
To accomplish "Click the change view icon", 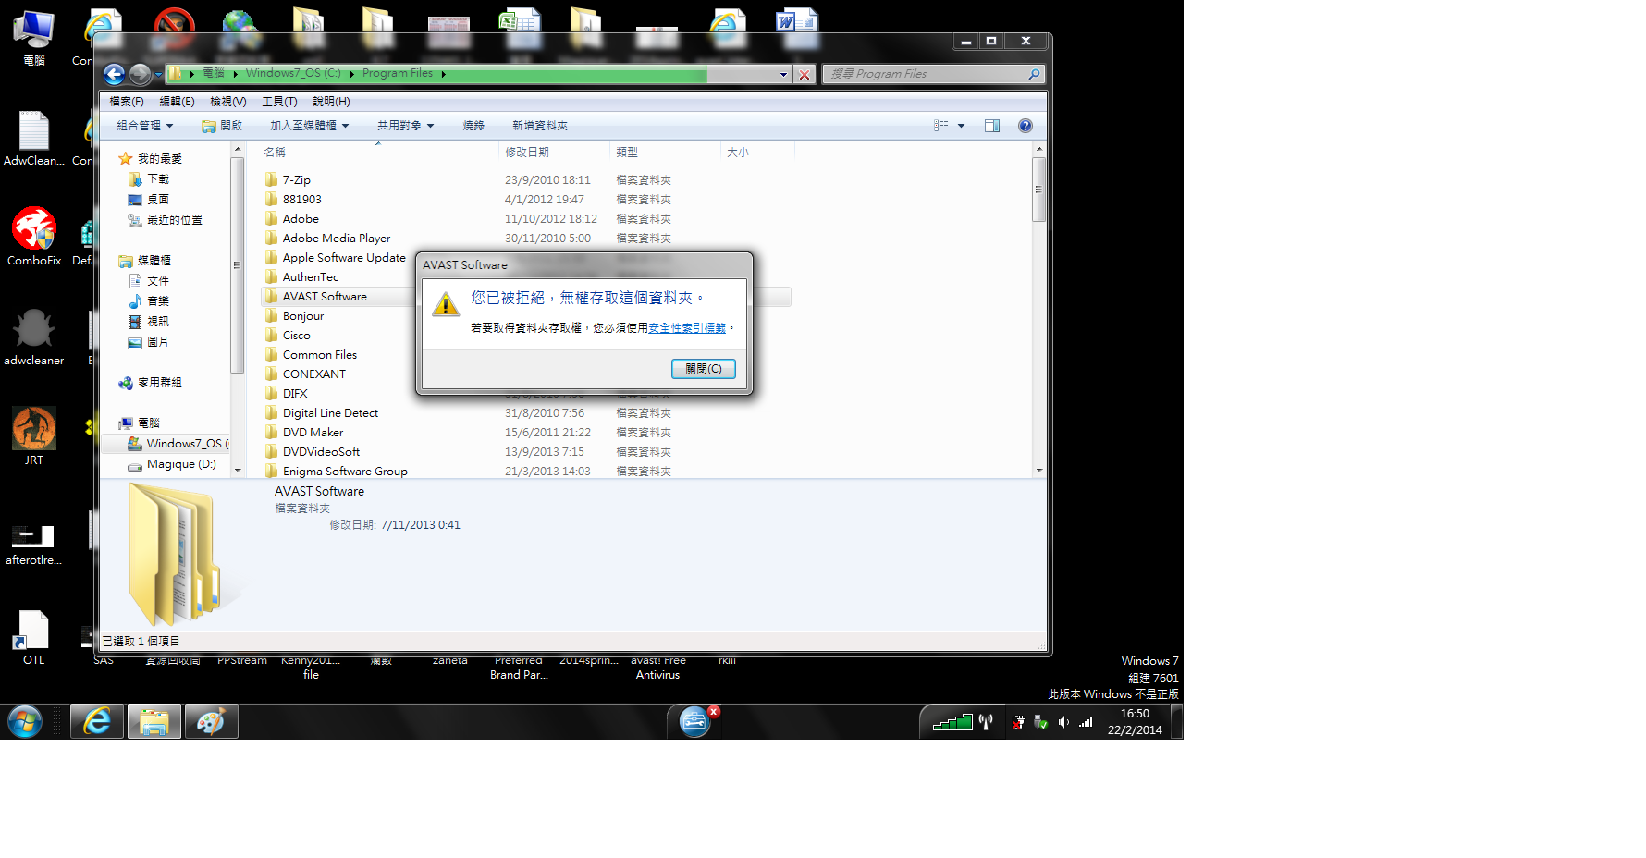I will coord(941,126).
